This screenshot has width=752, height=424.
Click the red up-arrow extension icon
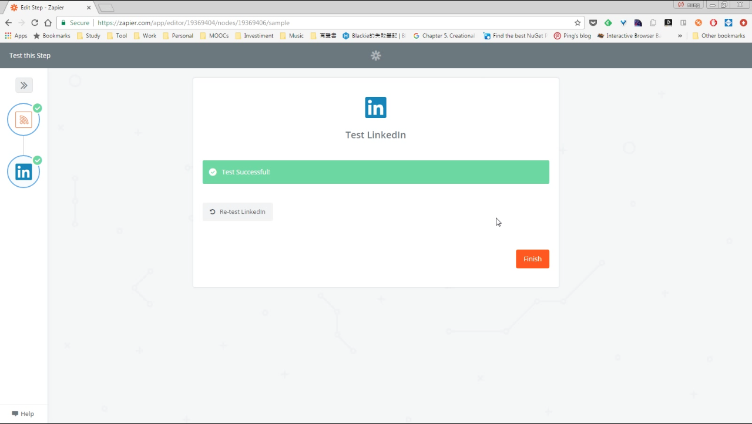743,23
